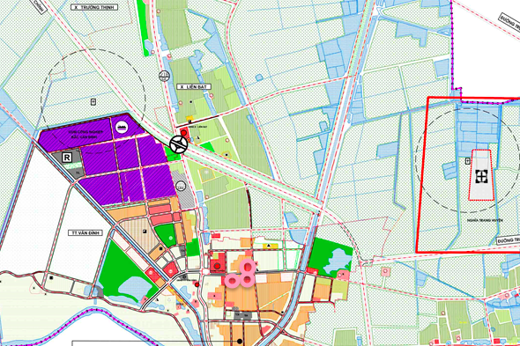
Task: Select the large black dot at bottom edge
Action: pos(240,341)
